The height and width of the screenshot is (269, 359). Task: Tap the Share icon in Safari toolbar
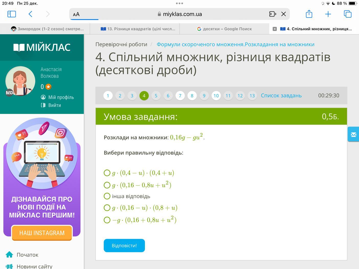pyautogui.click(x=309, y=14)
